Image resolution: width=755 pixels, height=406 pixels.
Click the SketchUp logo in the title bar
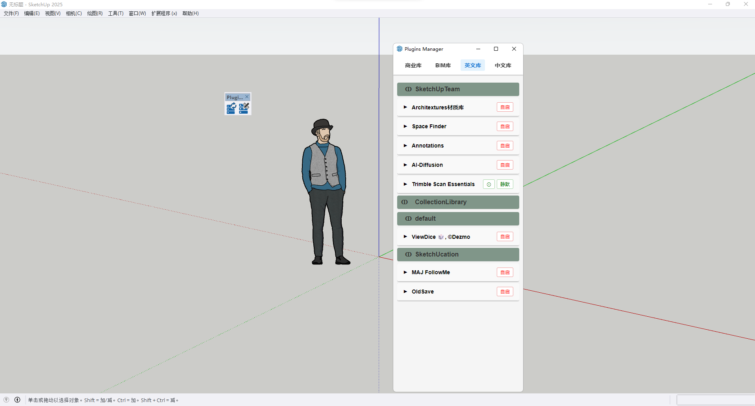[x=4, y=4]
